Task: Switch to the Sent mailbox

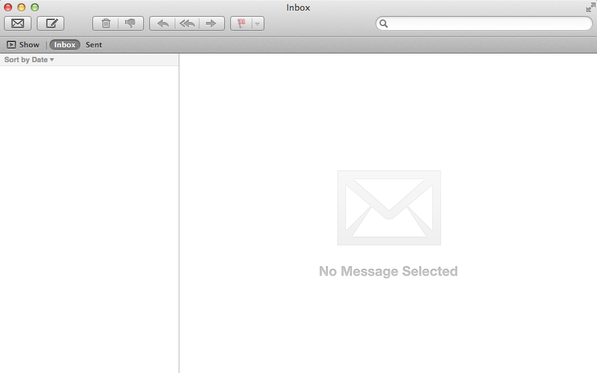Action: (94, 45)
